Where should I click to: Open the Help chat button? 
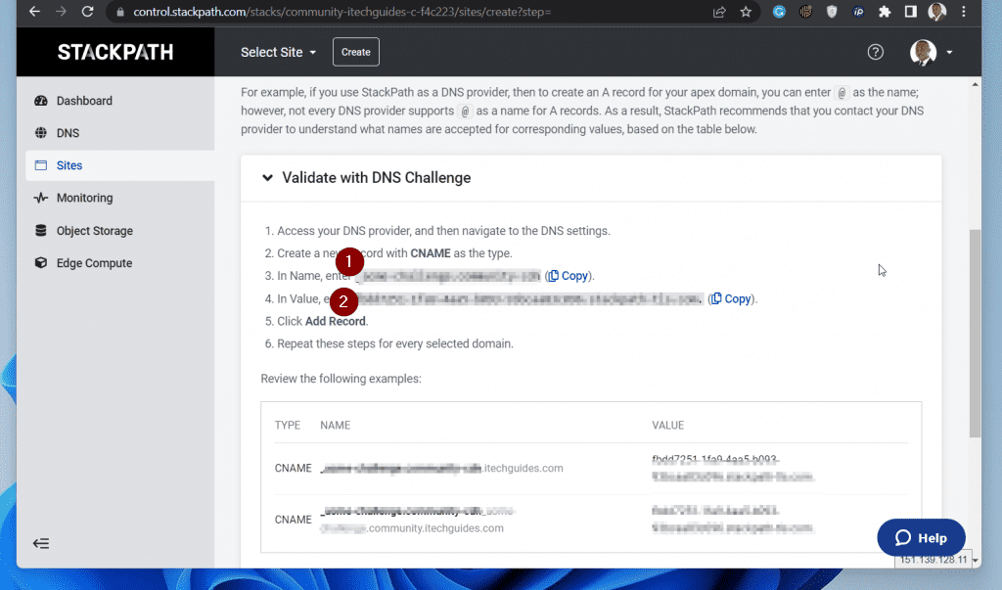(x=921, y=537)
